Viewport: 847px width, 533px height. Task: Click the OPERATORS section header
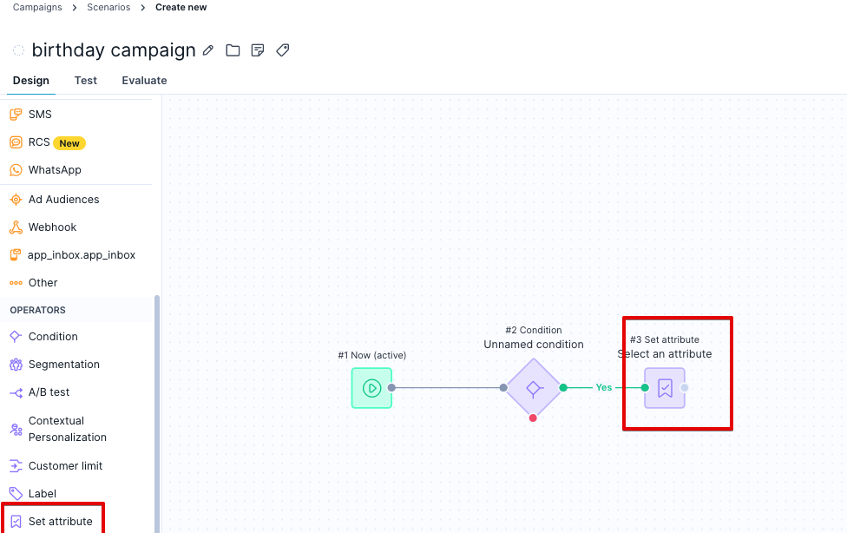(x=38, y=310)
